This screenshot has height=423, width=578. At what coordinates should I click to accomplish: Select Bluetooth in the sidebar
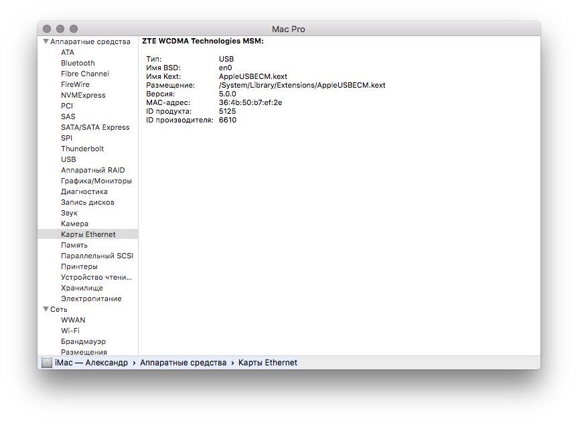(x=78, y=63)
